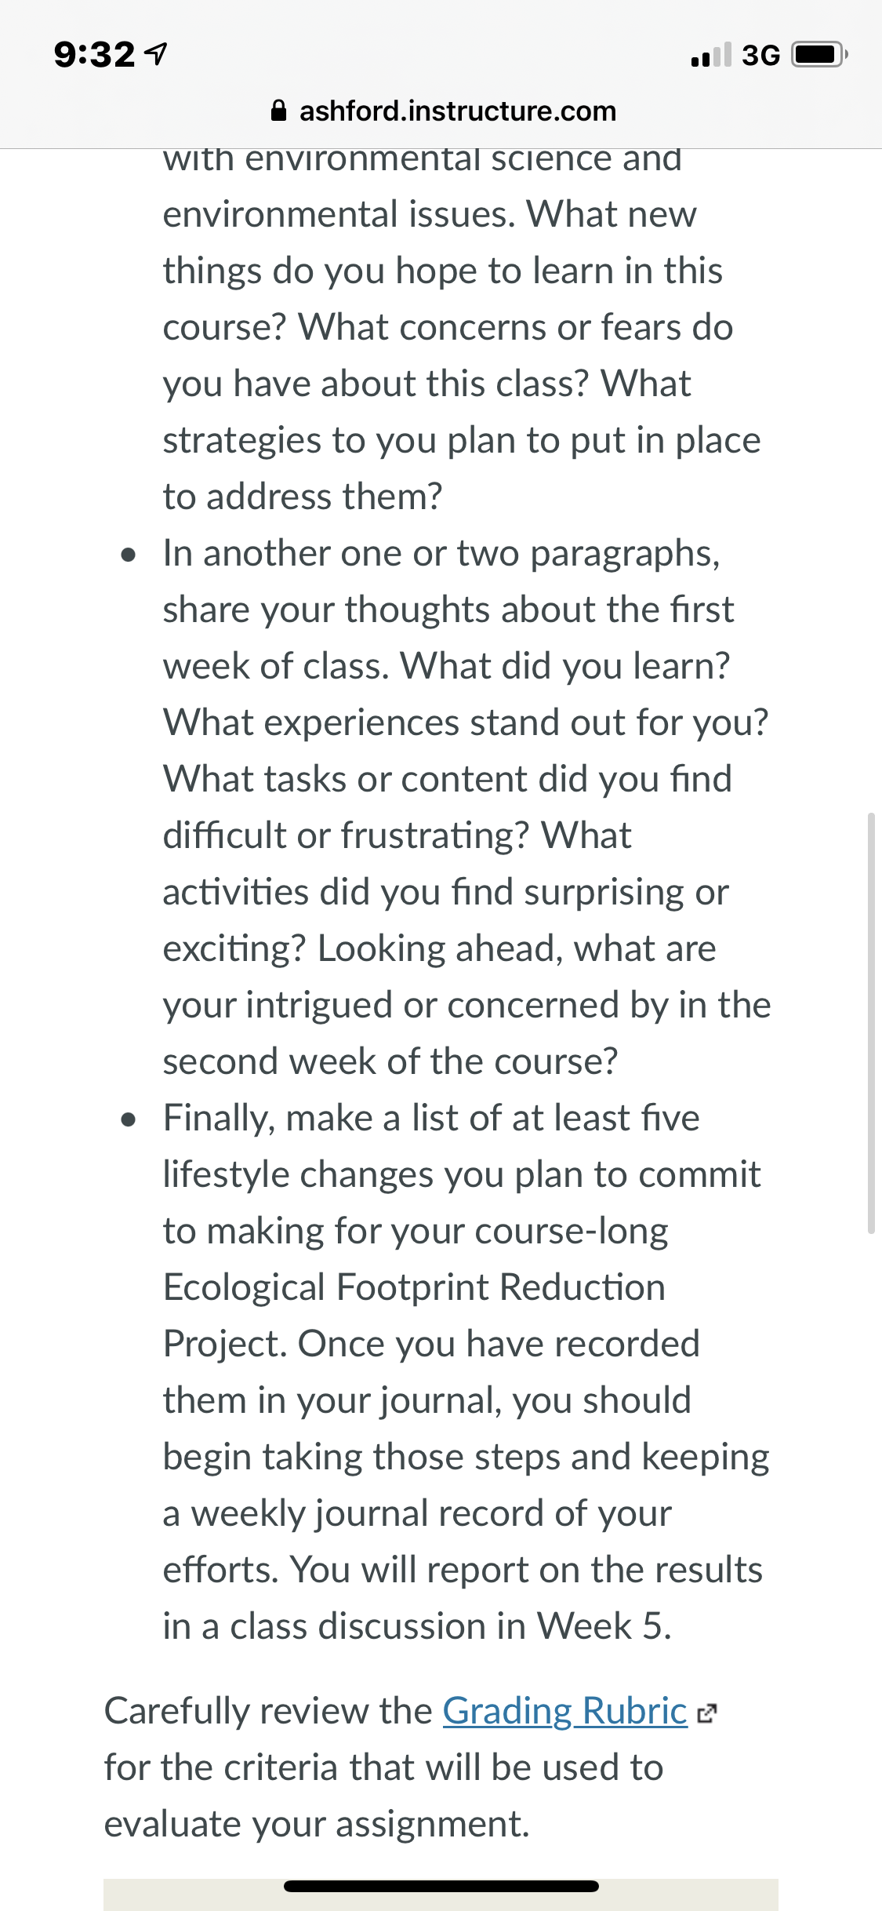Screen dimensions: 882x1911
Task: Tap the 'Ecological Footprint Reduction' text line
Action: click(x=414, y=1287)
